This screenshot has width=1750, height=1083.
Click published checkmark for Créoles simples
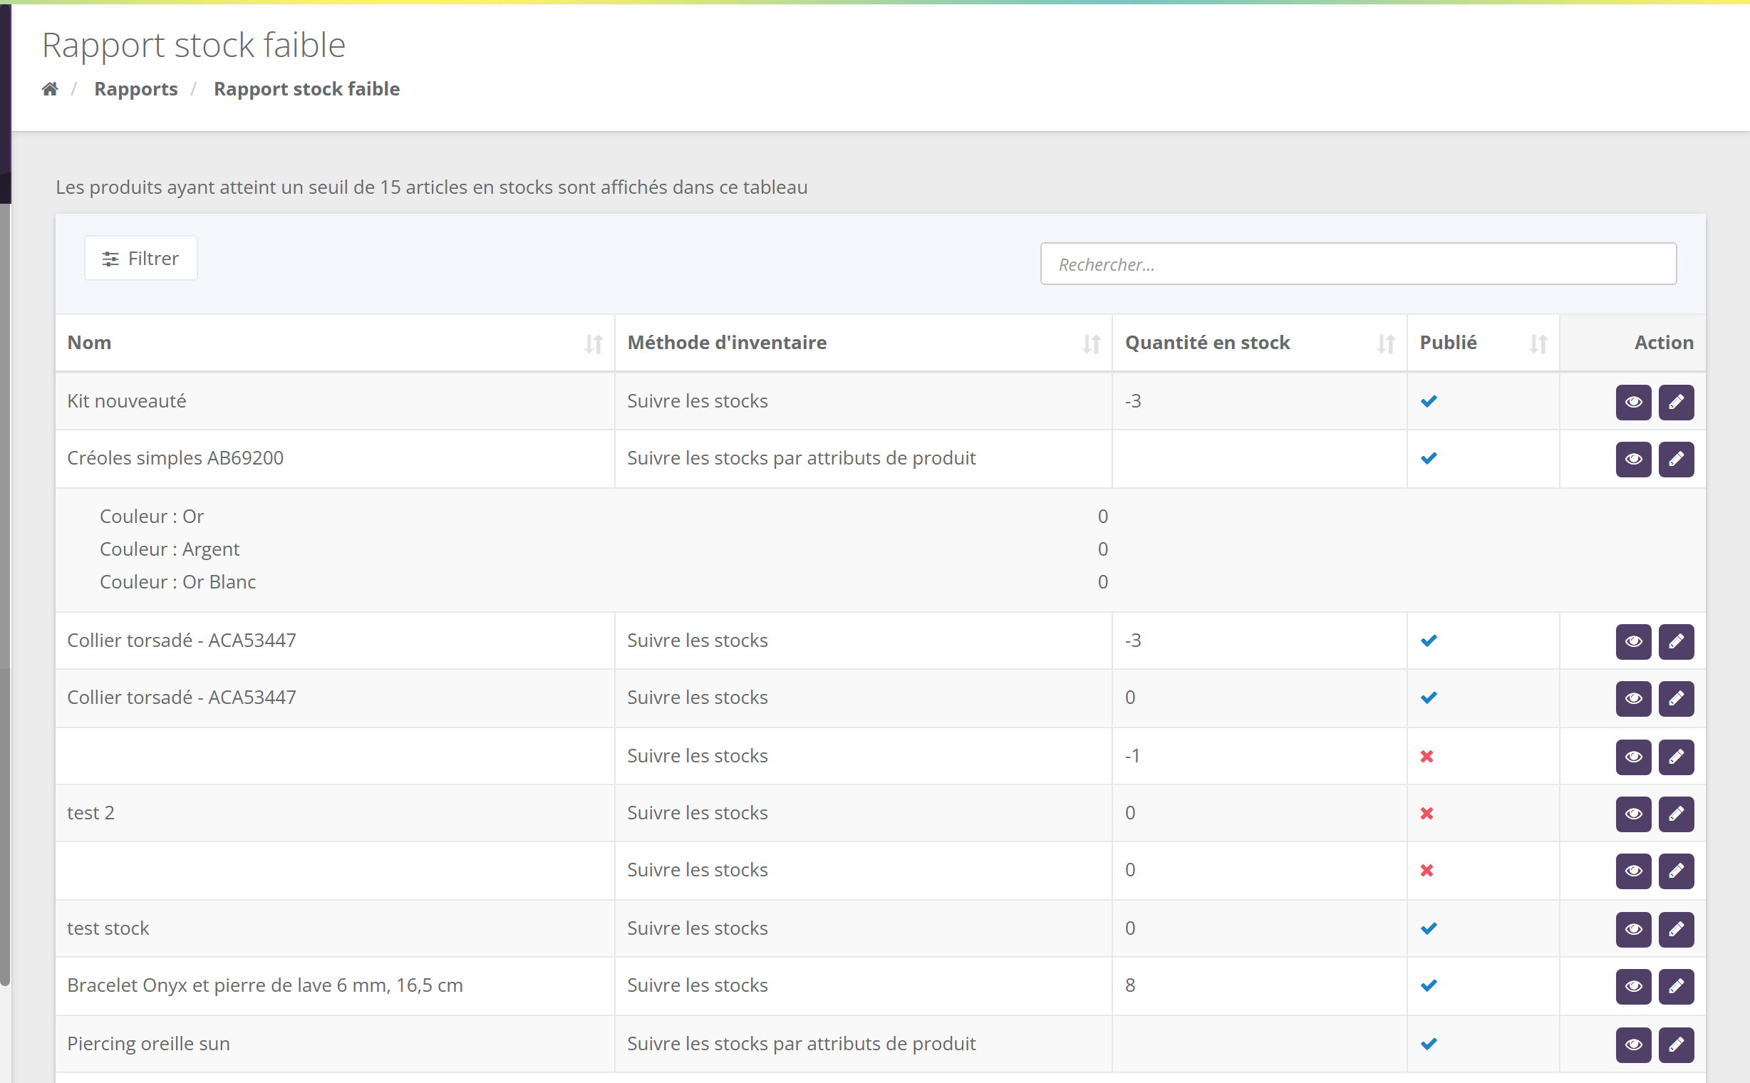coord(1429,458)
